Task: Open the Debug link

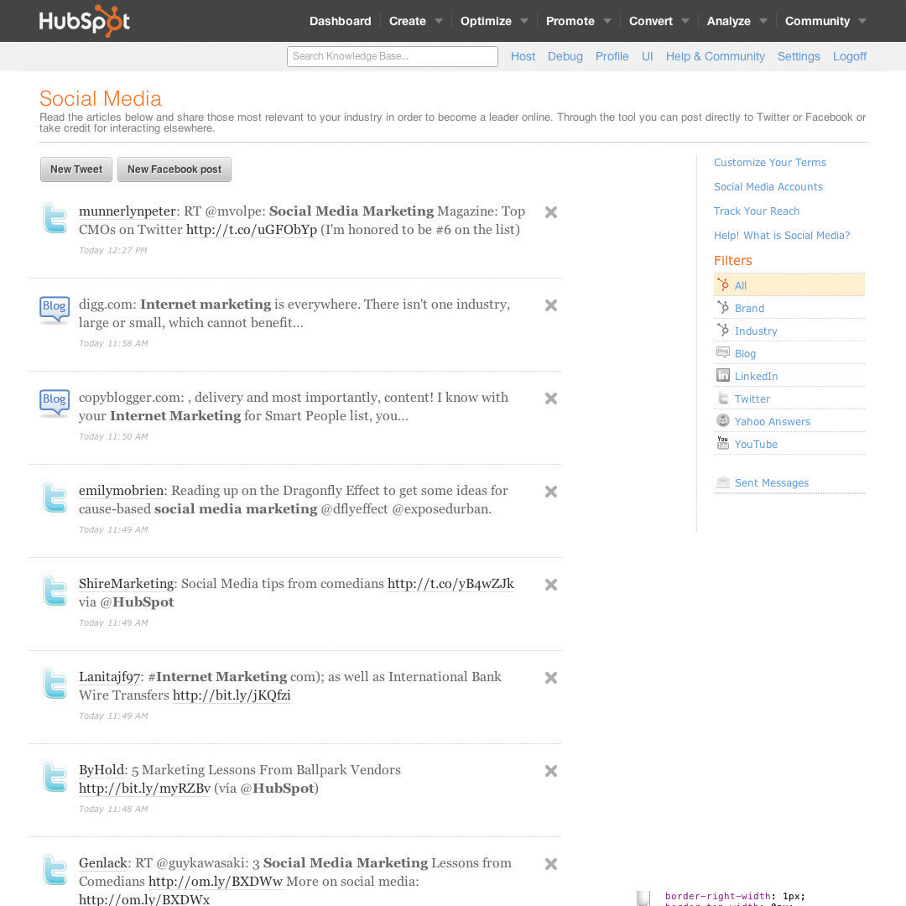Action: pos(565,56)
